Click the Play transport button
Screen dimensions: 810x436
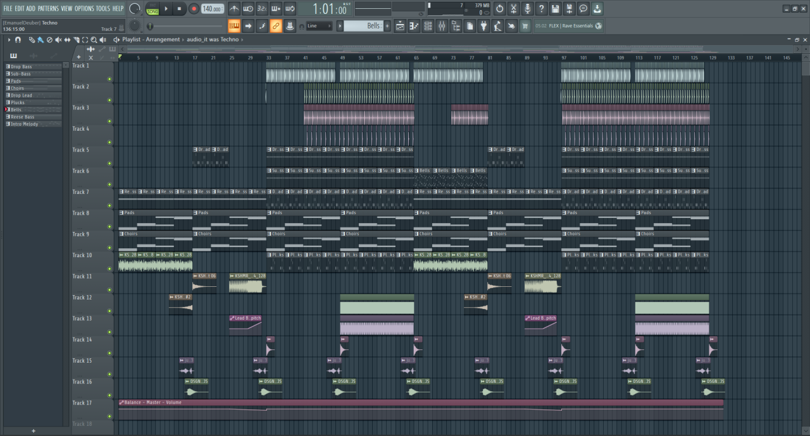tap(166, 9)
